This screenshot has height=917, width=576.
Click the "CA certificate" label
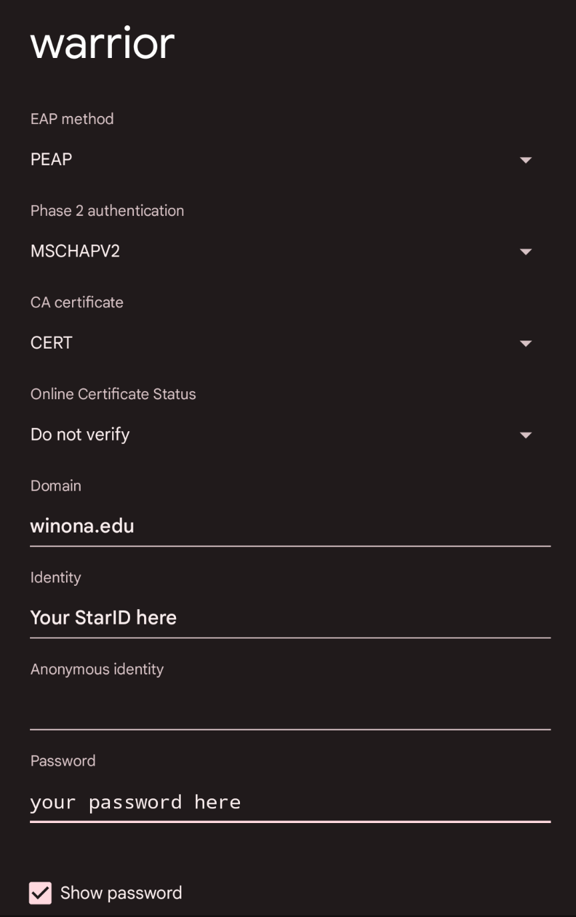(77, 302)
